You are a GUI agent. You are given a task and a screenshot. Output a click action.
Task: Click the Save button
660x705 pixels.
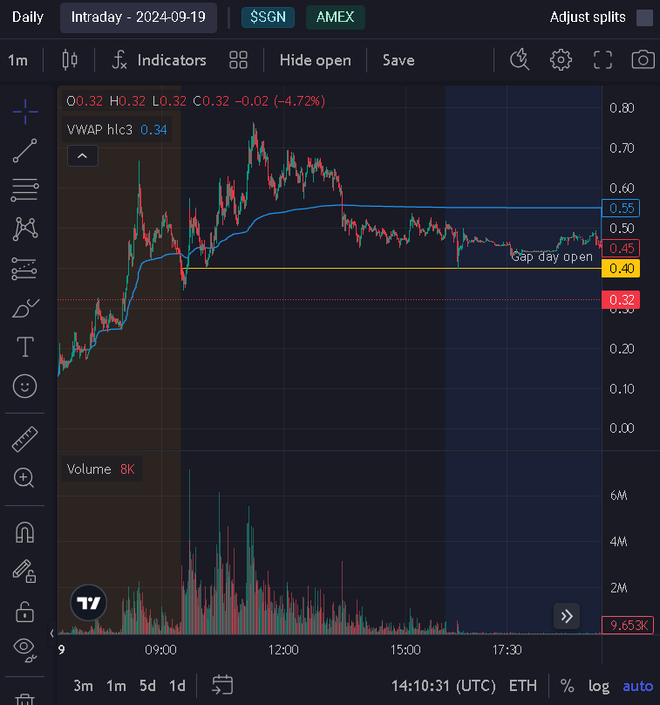click(398, 60)
